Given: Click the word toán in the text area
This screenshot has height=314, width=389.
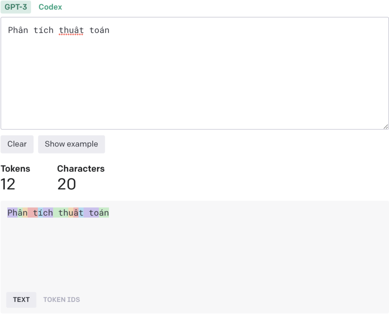Looking at the screenshot, I should 100,30.
